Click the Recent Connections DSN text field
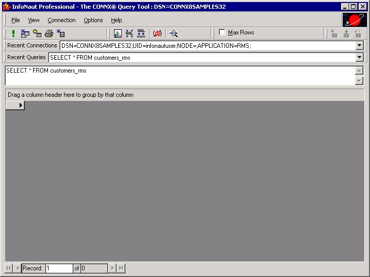The height and width of the screenshot is (277, 370). coord(207,45)
